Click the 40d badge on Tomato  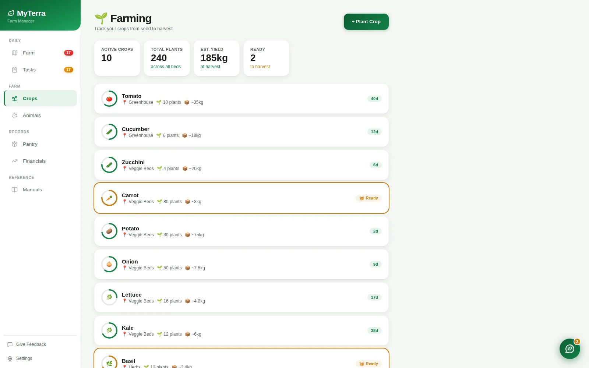pyautogui.click(x=374, y=99)
